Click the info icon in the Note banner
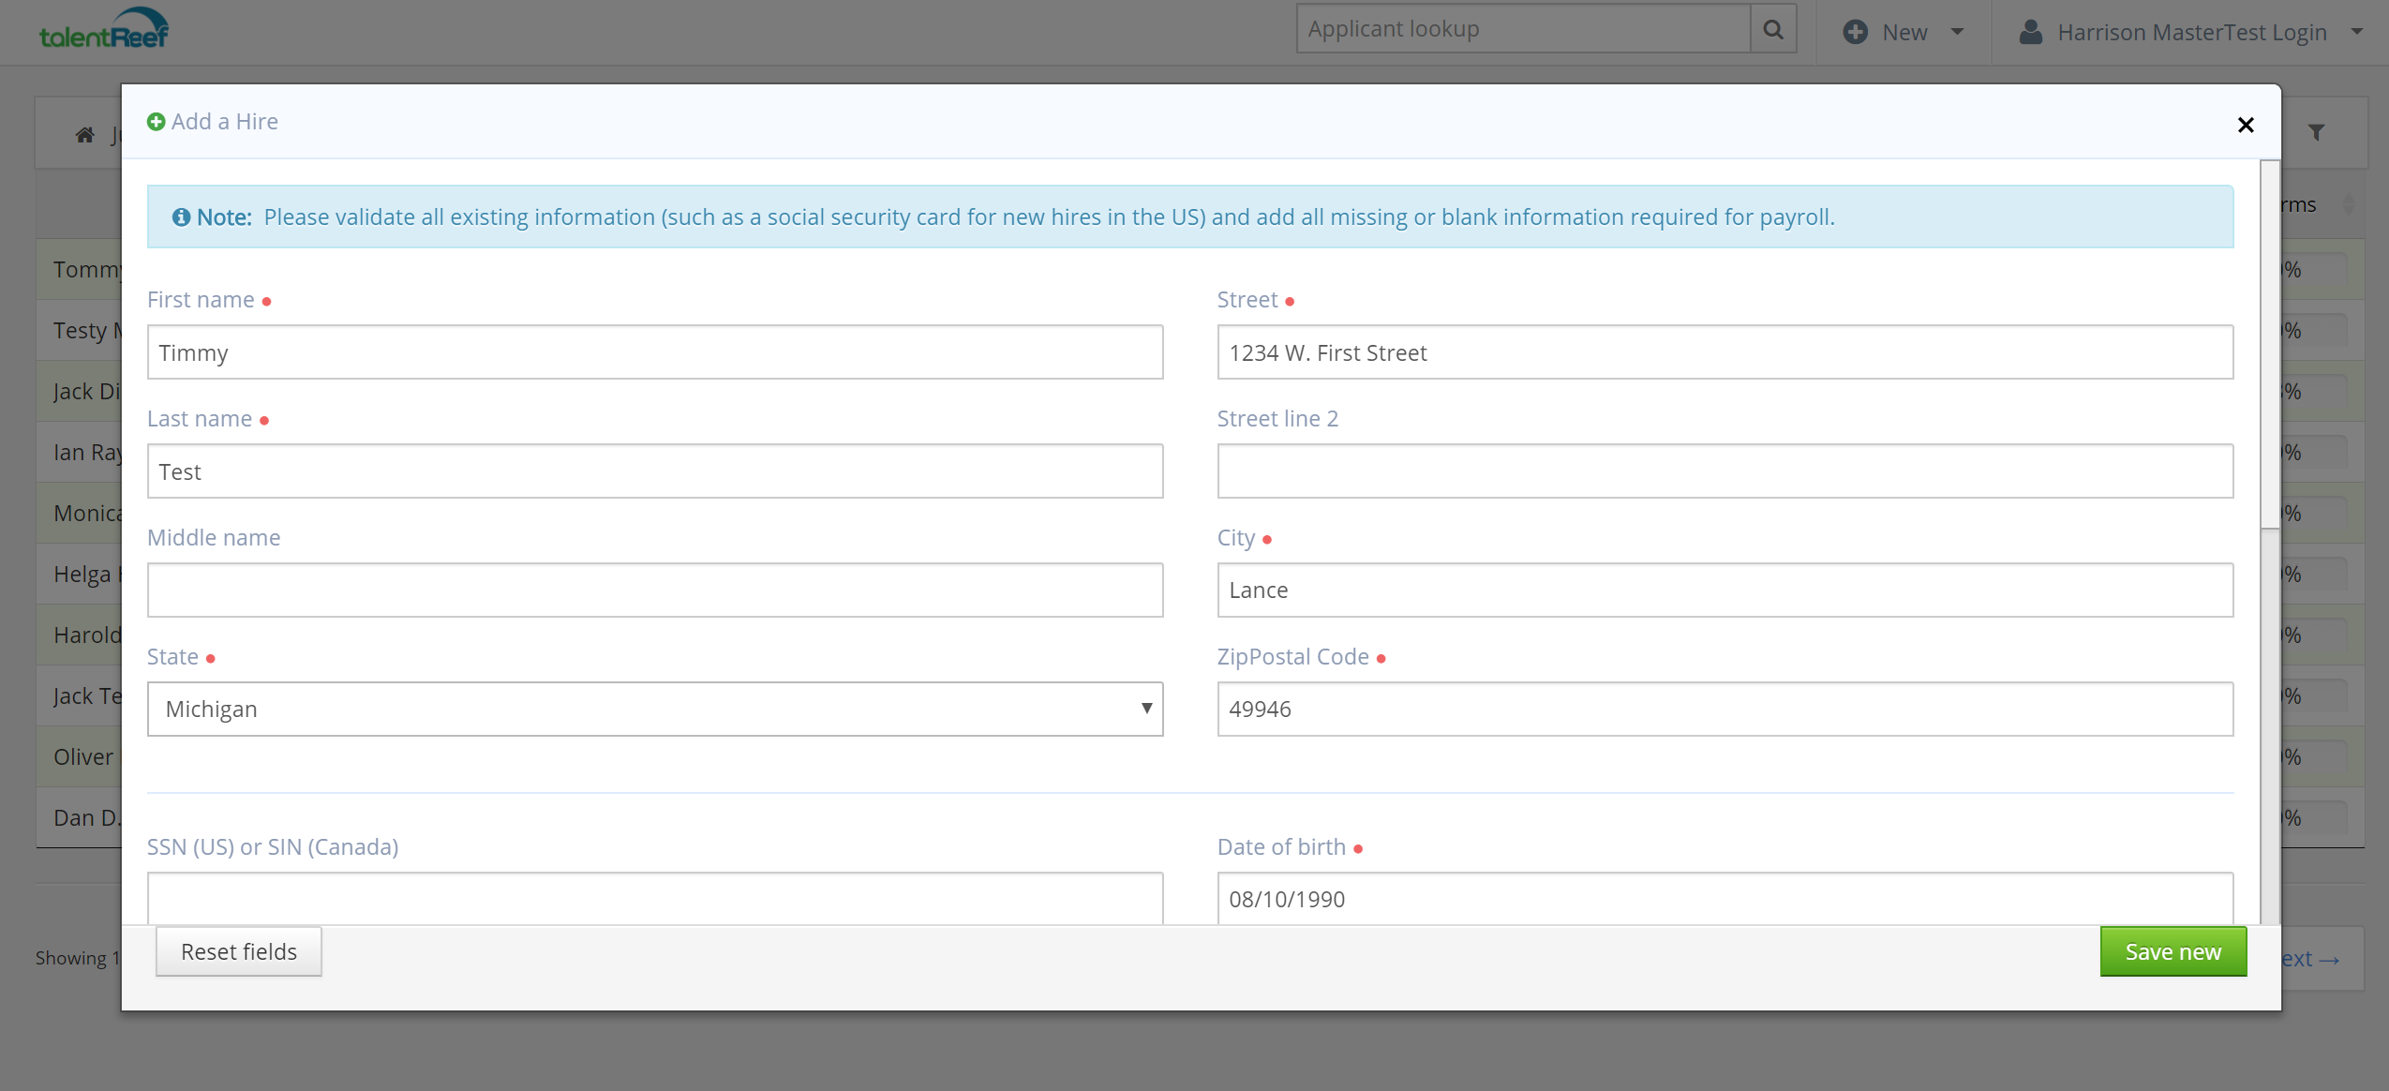 pos(182,216)
